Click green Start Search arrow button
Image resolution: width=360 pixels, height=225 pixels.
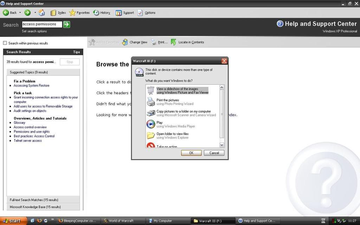(66, 24)
